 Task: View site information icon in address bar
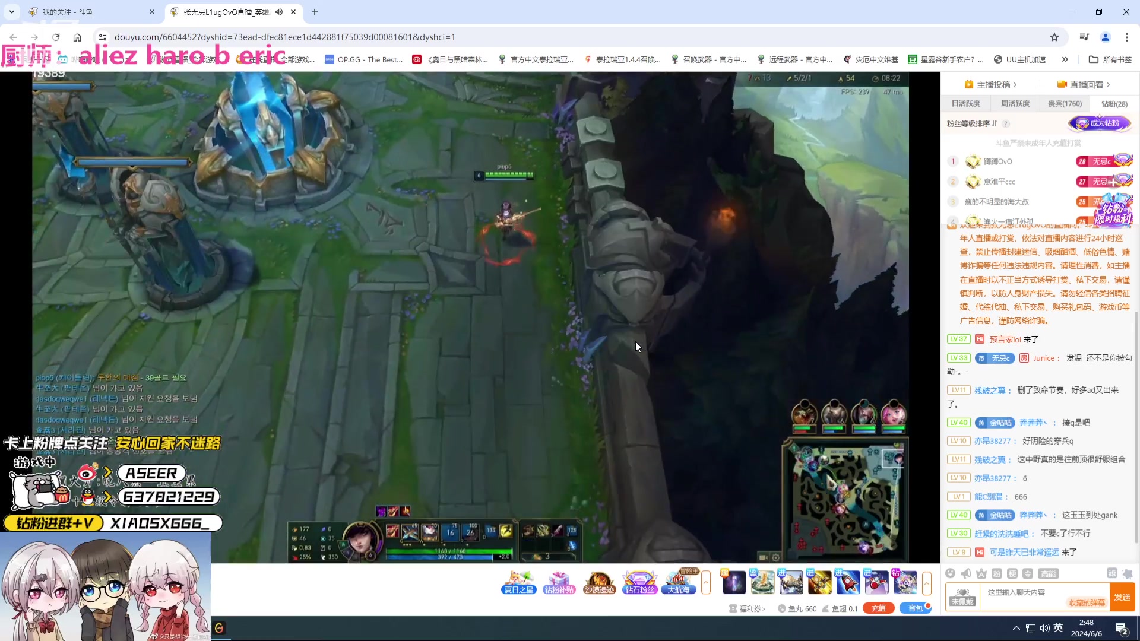click(103, 37)
